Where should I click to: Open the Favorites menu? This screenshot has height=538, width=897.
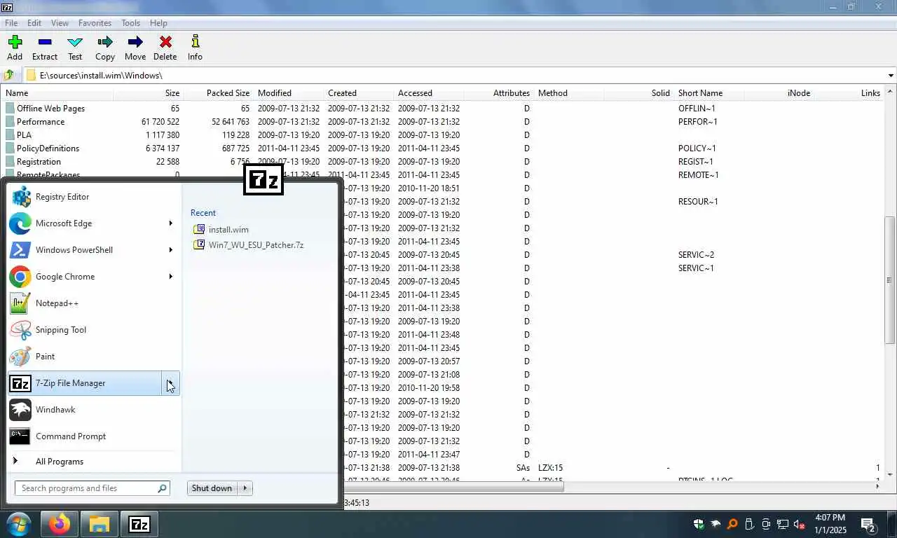pyautogui.click(x=95, y=23)
